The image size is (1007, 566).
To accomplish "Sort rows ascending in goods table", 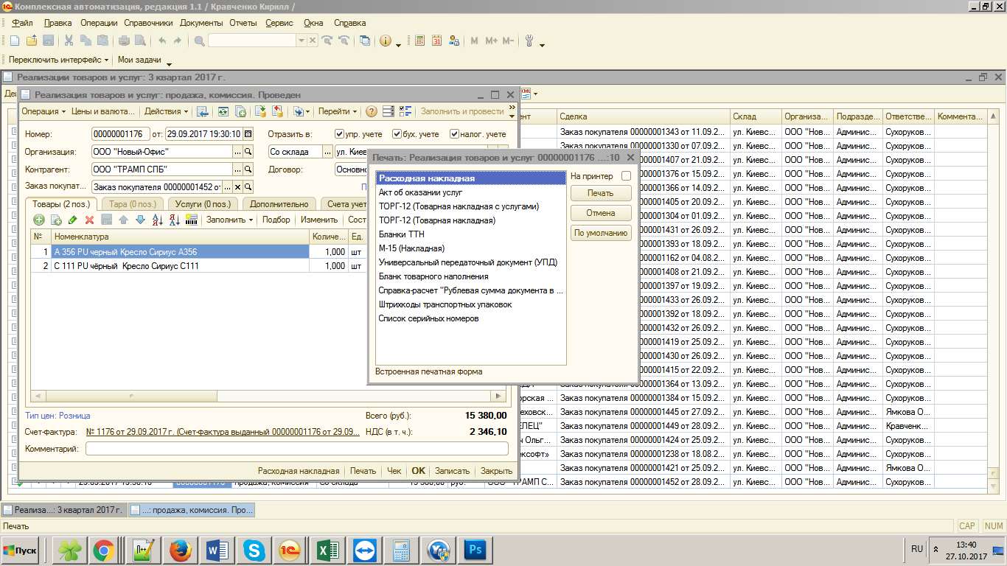I will click(157, 220).
